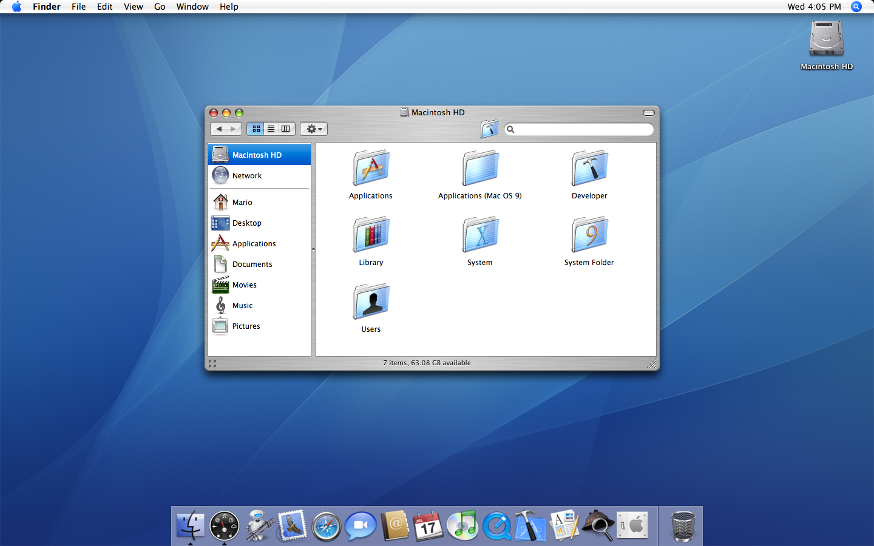
Task: Select the Users folder icon
Action: click(x=371, y=302)
